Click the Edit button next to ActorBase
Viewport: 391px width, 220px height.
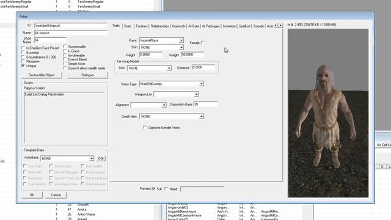[101, 158]
